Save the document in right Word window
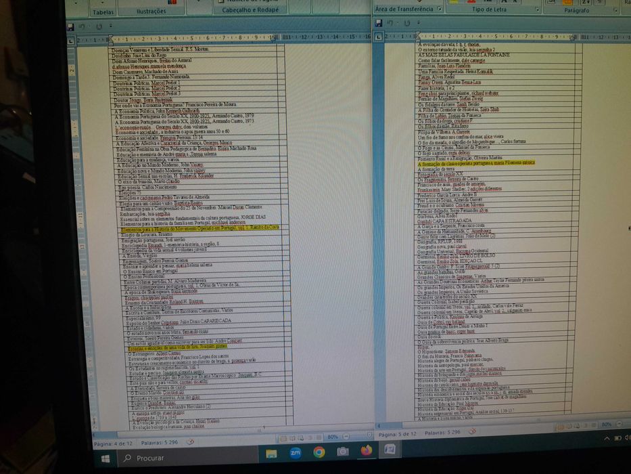The image size is (631, 474). click(x=379, y=24)
